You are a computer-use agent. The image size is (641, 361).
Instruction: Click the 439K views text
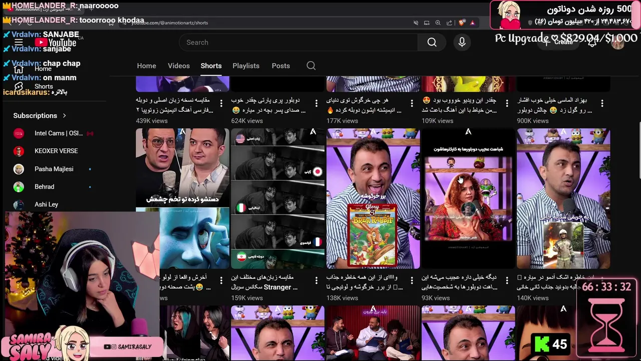pyautogui.click(x=152, y=121)
